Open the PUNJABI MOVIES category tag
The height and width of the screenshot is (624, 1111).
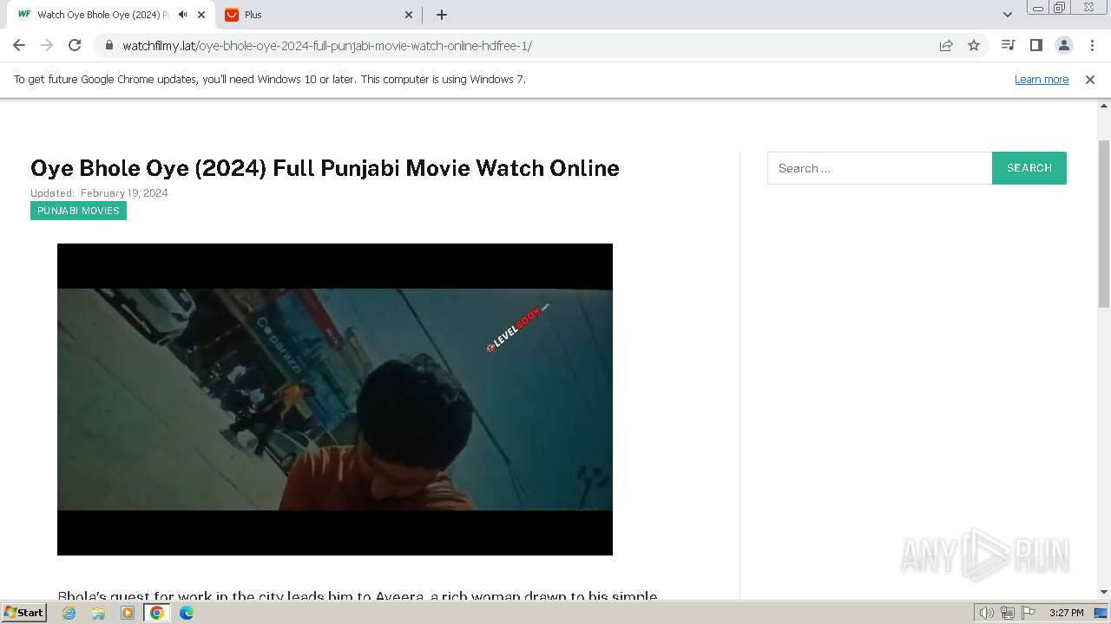[78, 211]
